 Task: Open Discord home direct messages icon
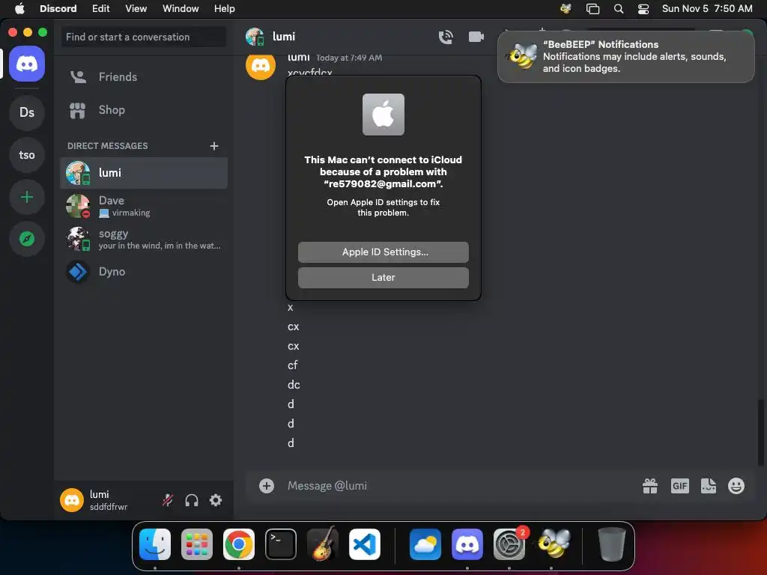point(27,64)
